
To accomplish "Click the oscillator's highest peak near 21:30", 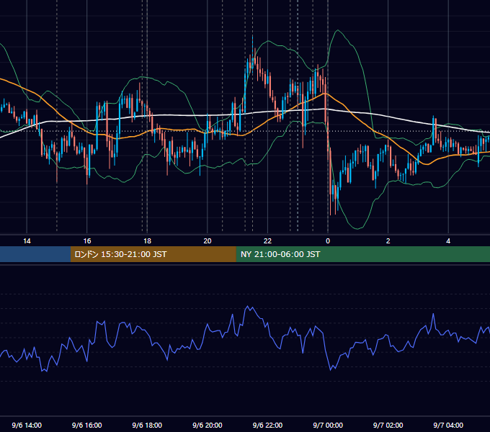I will click(248, 307).
